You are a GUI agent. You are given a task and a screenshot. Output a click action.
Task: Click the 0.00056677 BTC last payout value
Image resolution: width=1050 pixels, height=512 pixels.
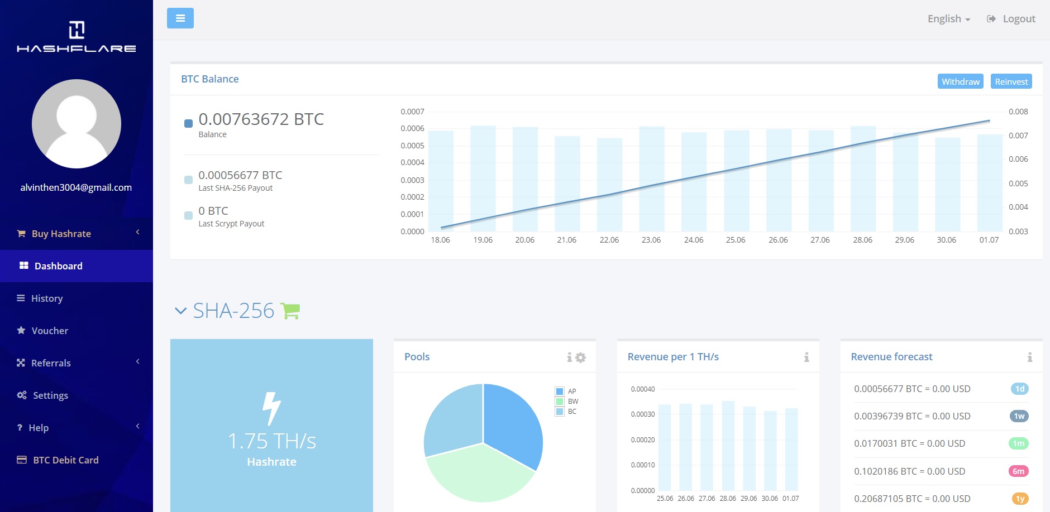pos(240,175)
